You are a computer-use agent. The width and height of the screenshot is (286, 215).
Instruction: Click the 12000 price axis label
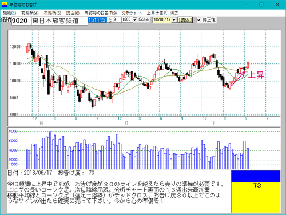pos(15,47)
